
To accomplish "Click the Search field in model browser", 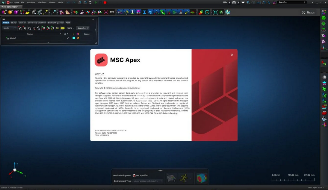I will (82, 28).
